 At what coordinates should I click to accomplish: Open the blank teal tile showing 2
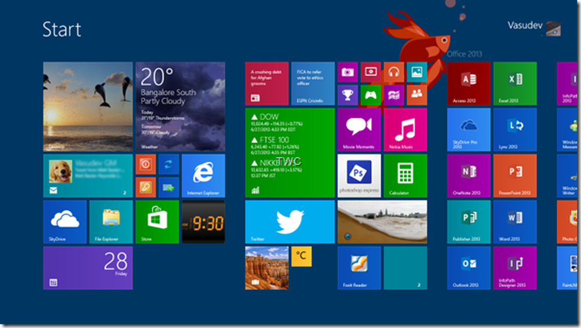406,268
